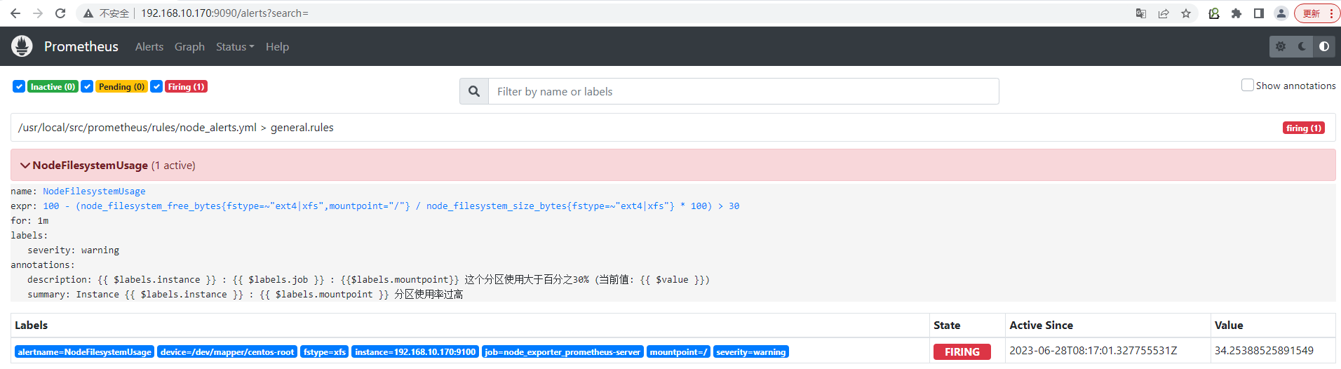Reload the page in browser
The width and height of the screenshot is (1341, 369).
pyautogui.click(x=60, y=13)
